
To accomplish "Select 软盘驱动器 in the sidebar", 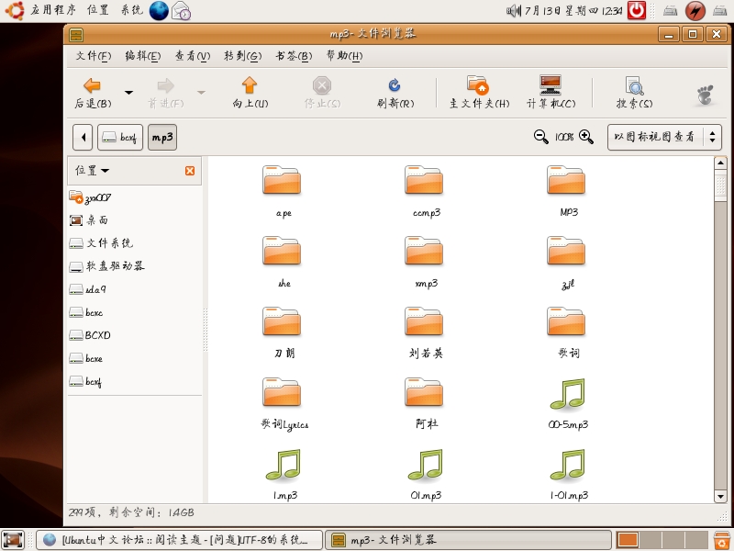I will tap(106, 266).
